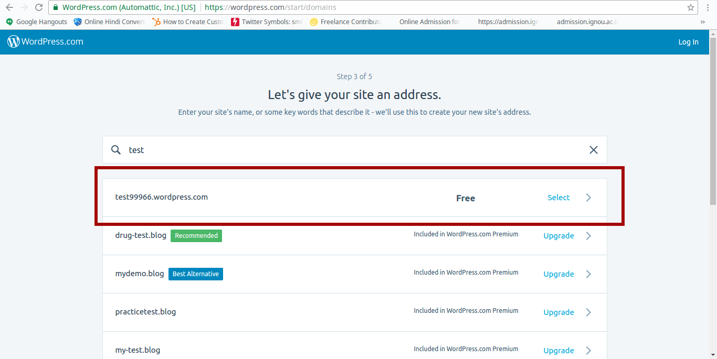Click the domain search field containing test
Screen dimensions: 717x359
pos(352,150)
